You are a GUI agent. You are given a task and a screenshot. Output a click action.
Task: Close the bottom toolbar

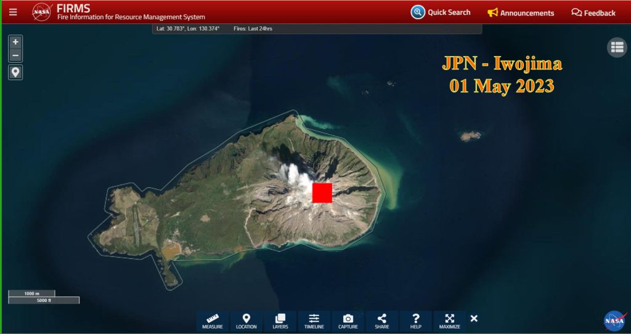(x=474, y=318)
